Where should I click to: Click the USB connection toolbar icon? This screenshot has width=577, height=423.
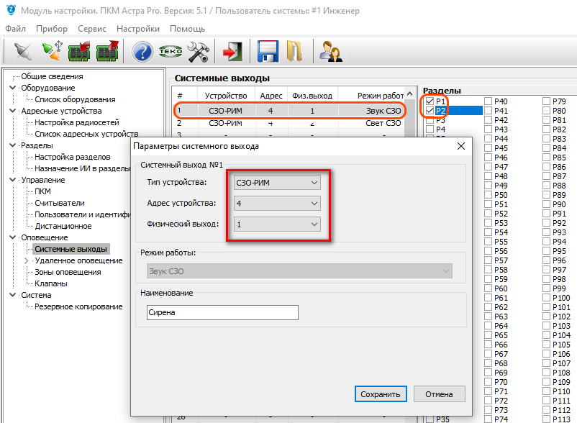(x=51, y=52)
